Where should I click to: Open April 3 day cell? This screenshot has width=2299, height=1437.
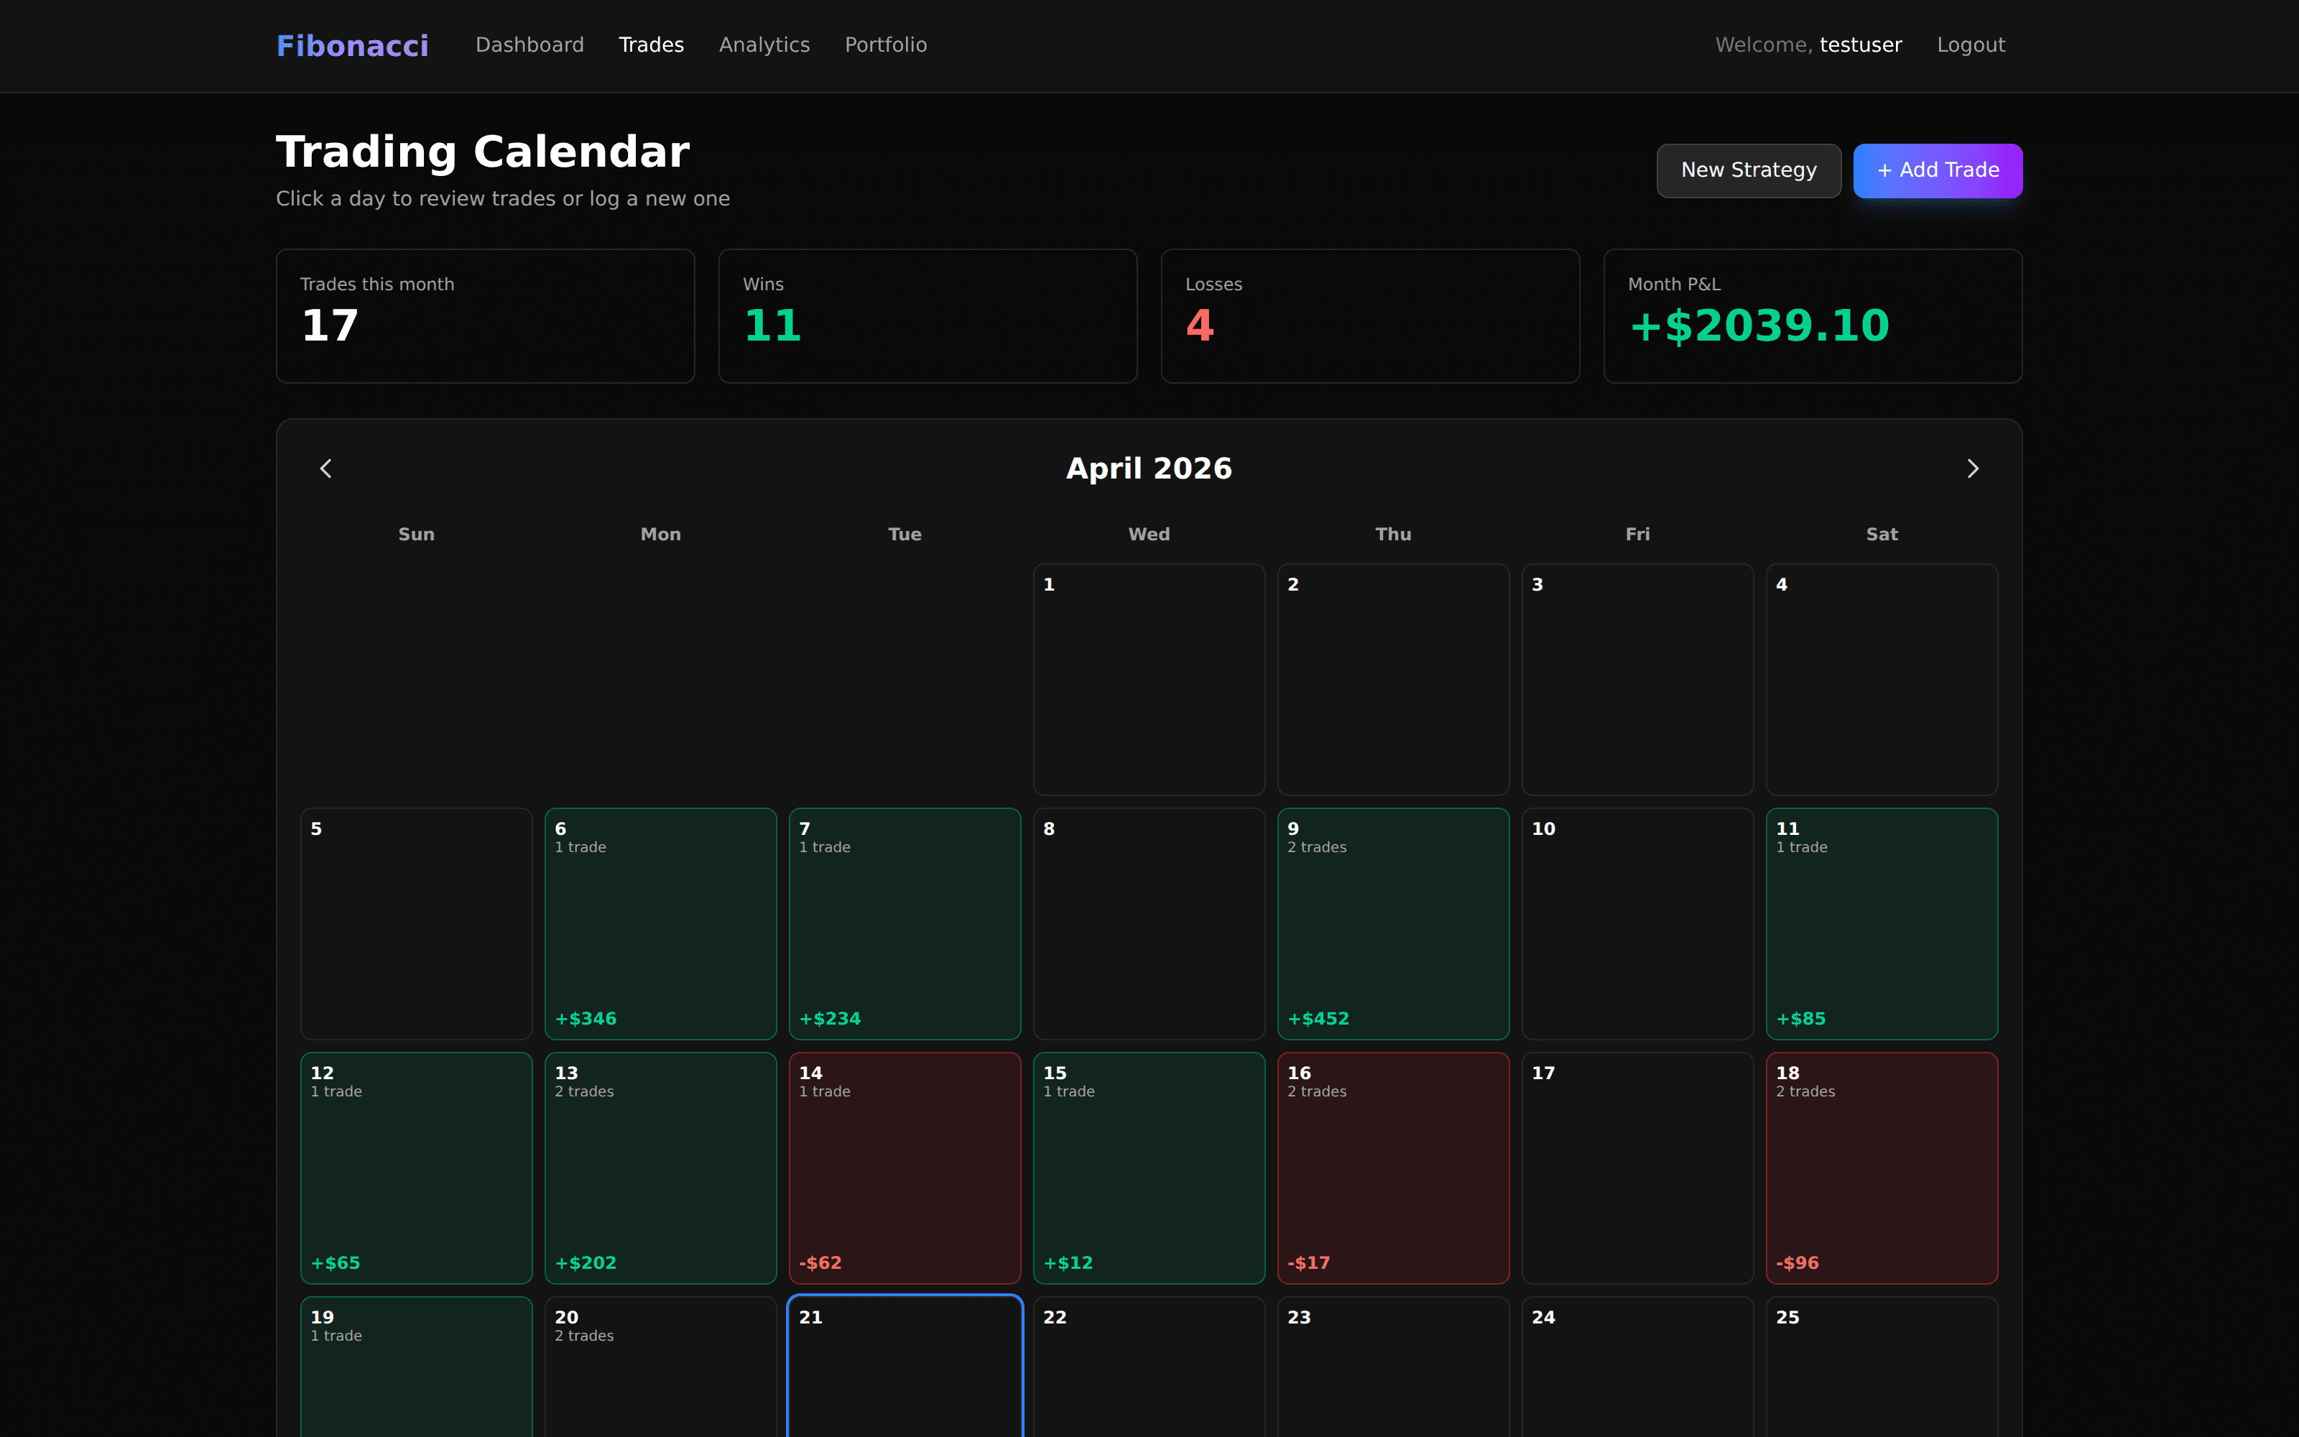tap(1637, 680)
